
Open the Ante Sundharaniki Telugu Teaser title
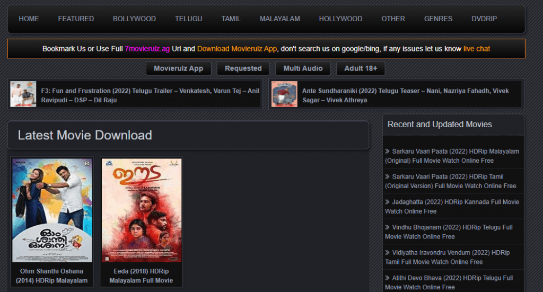point(406,95)
